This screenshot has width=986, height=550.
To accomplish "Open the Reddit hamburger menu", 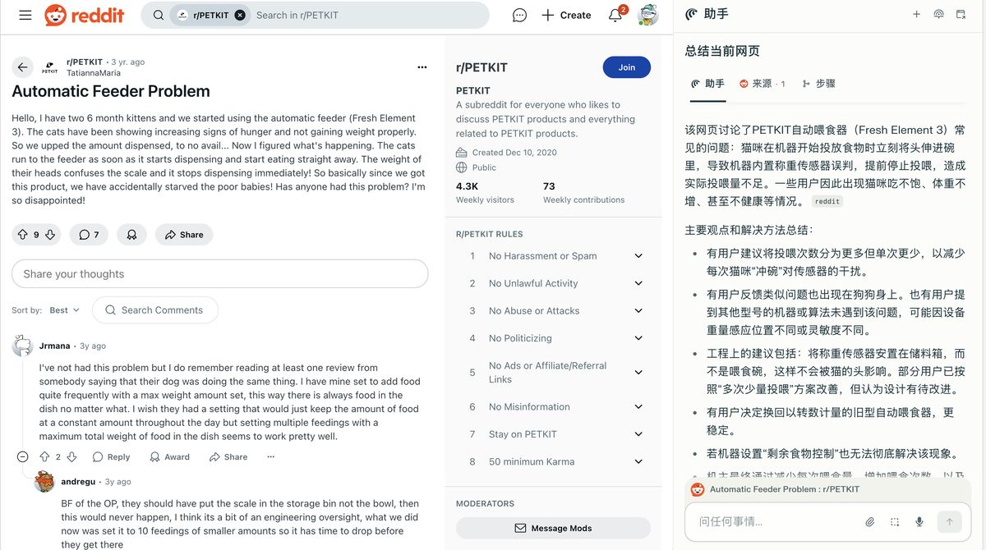I will tap(25, 15).
